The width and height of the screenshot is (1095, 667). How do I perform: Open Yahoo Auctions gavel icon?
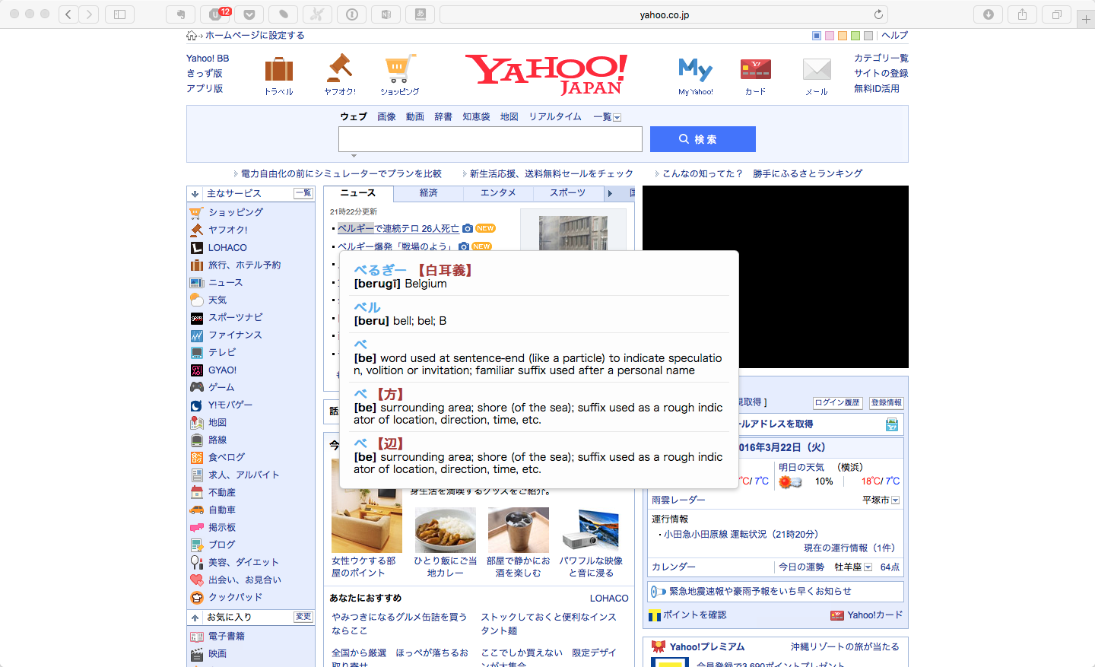339,69
